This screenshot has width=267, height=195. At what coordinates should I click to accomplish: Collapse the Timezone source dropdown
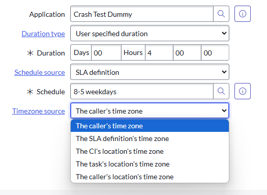pos(150,110)
